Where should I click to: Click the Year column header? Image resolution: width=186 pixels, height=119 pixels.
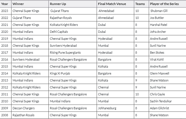(x=4, y=4)
